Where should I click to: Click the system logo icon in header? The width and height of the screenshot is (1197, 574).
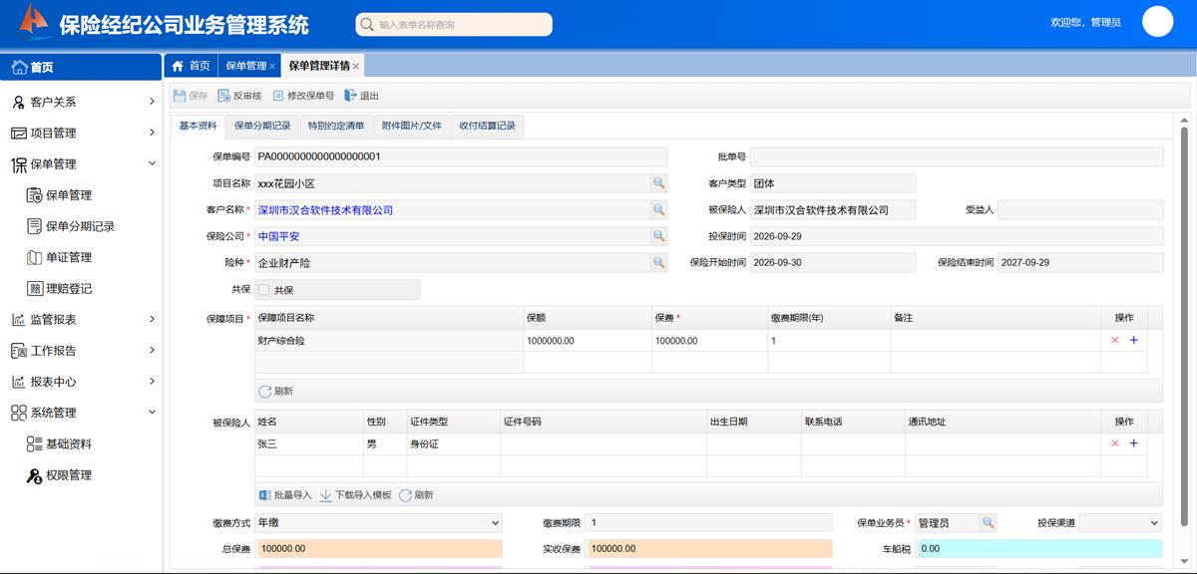(33, 19)
